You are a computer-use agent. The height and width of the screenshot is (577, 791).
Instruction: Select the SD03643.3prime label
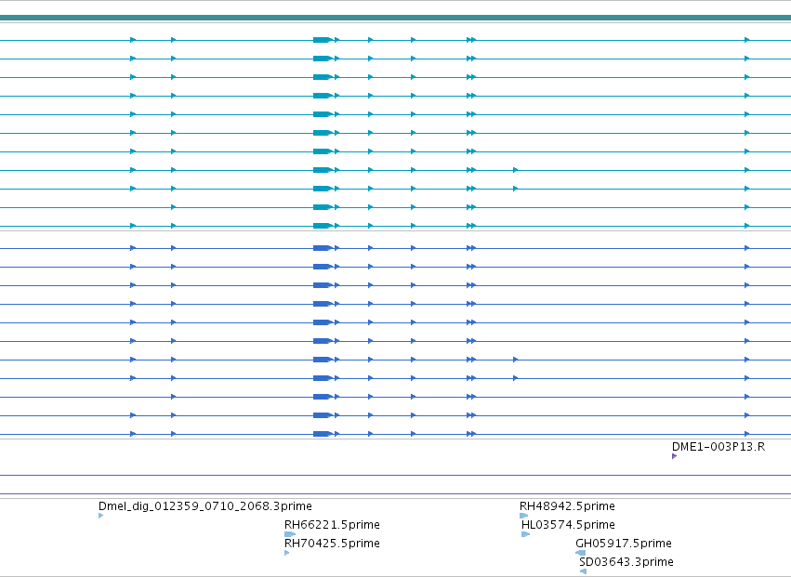click(x=626, y=562)
